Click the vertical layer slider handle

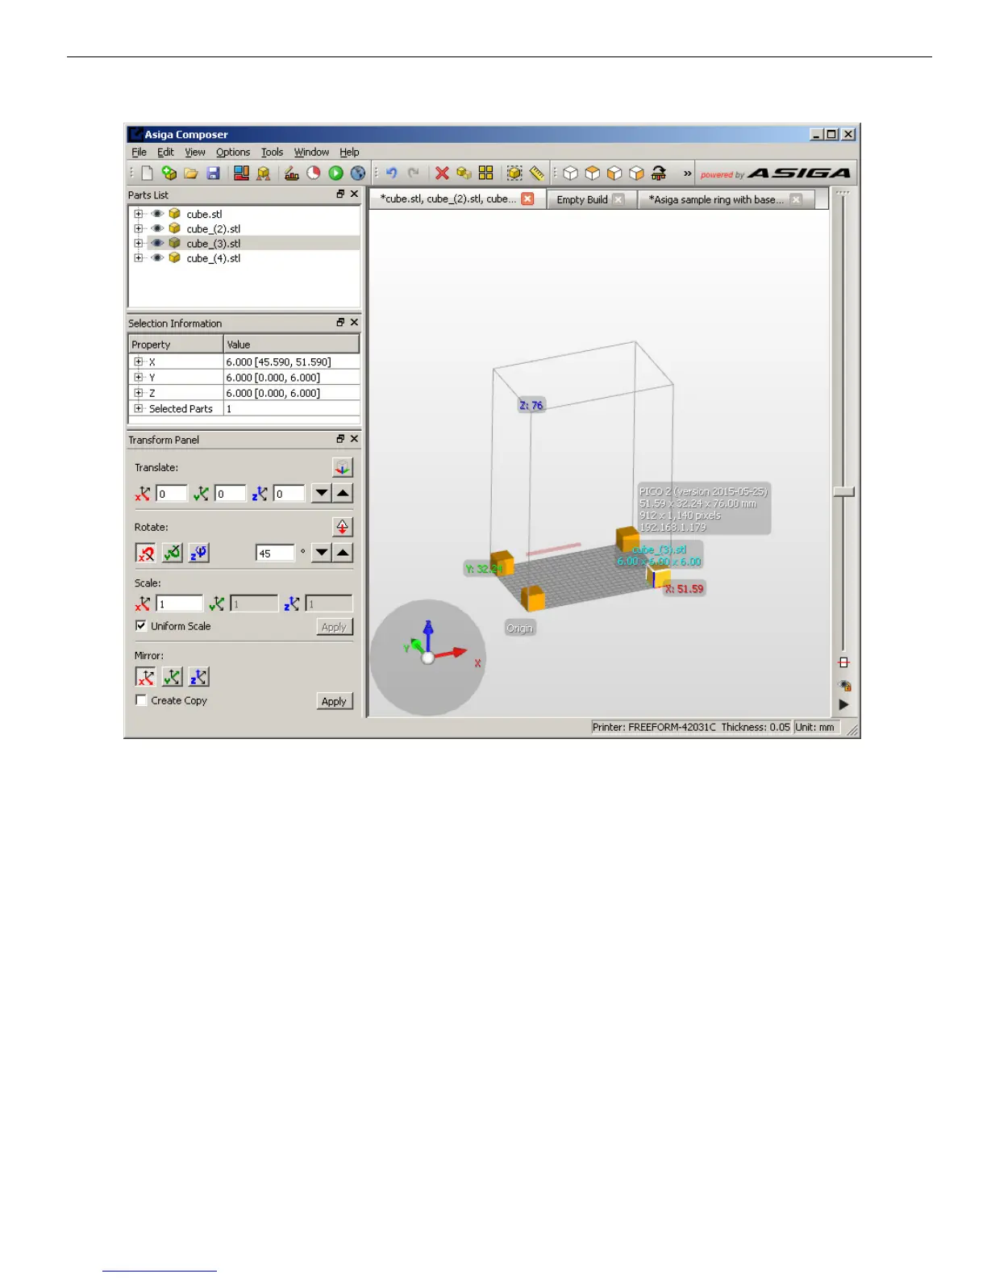point(843,491)
